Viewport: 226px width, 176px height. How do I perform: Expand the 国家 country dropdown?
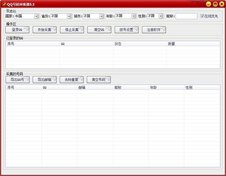[x=36, y=16]
